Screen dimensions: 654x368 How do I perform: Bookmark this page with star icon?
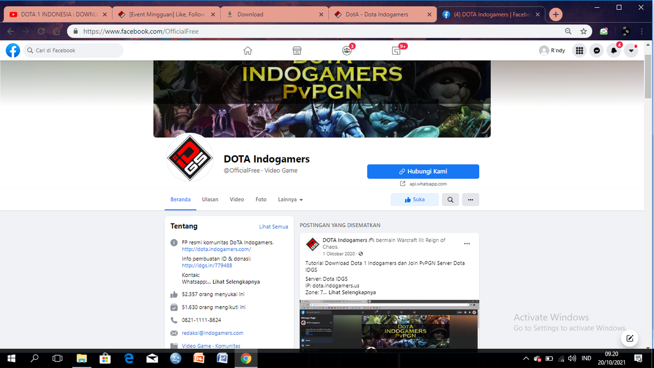(x=583, y=31)
